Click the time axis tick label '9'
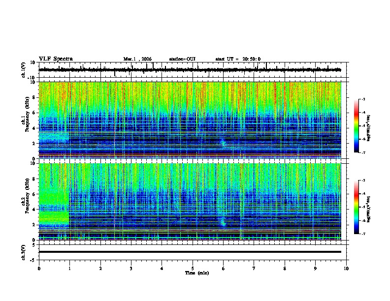 click(x=315, y=269)
